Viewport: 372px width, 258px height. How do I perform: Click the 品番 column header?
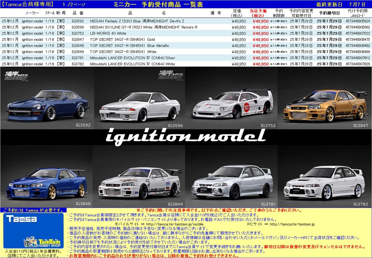(x=78, y=13)
